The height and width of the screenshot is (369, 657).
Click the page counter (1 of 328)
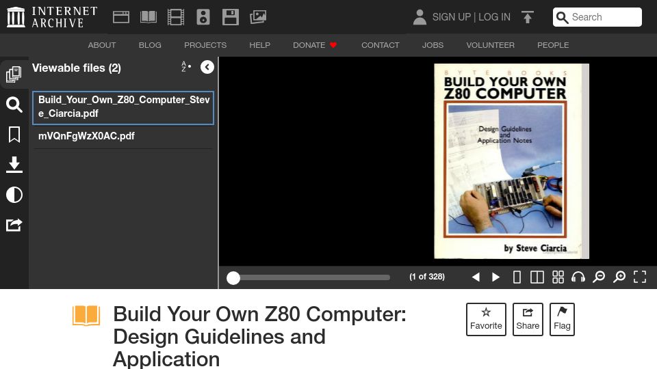click(x=427, y=277)
